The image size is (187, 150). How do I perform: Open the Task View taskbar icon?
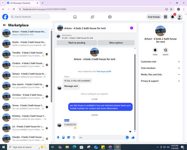(53, 147)
